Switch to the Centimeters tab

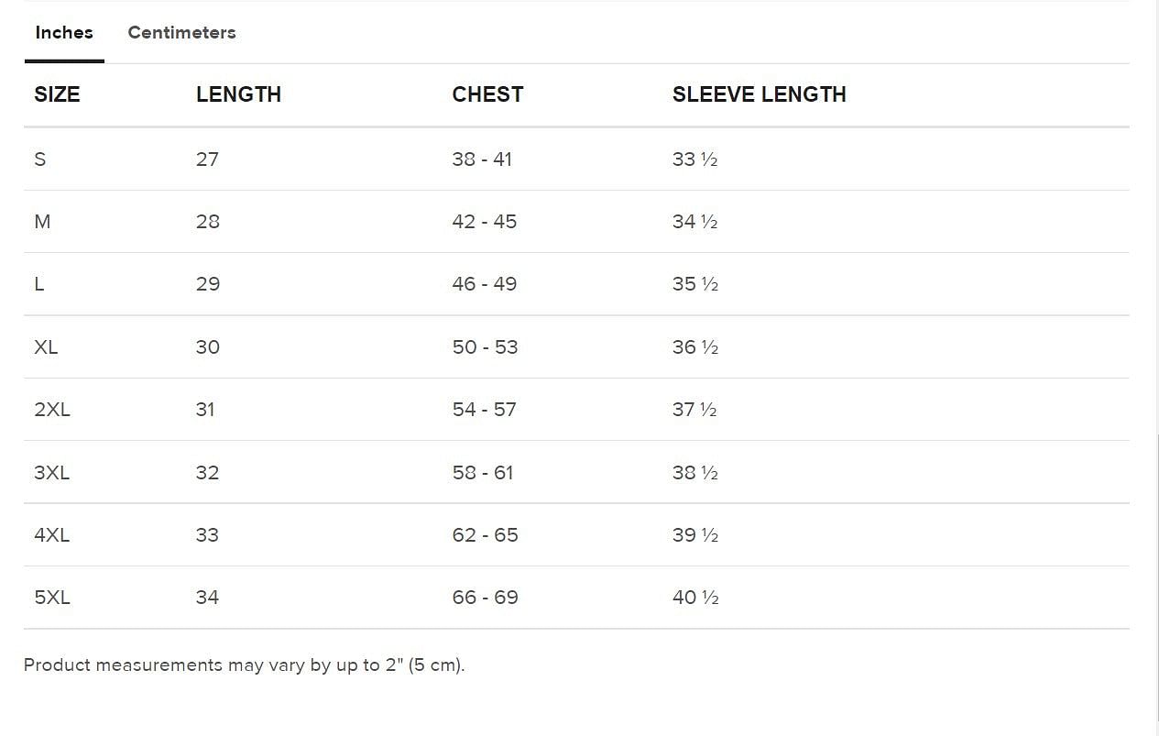pyautogui.click(x=181, y=33)
